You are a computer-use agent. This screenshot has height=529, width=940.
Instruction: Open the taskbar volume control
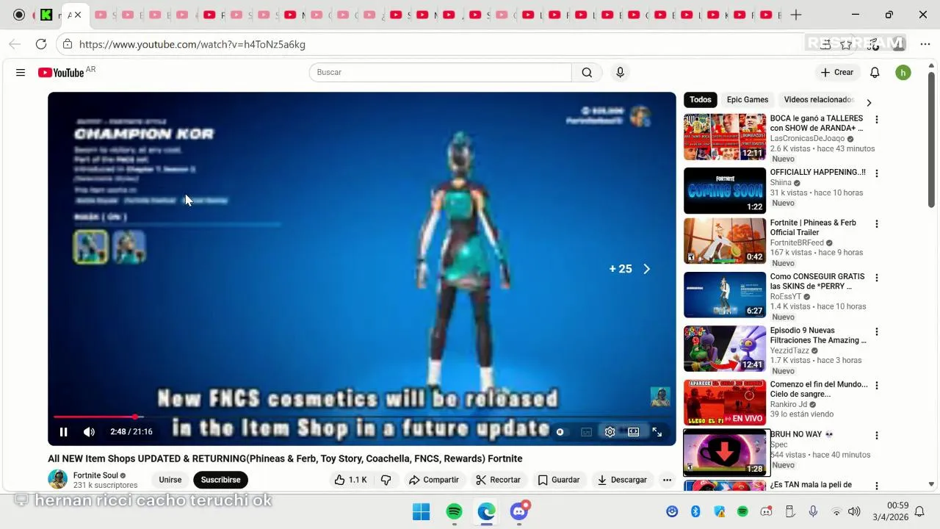tap(854, 511)
